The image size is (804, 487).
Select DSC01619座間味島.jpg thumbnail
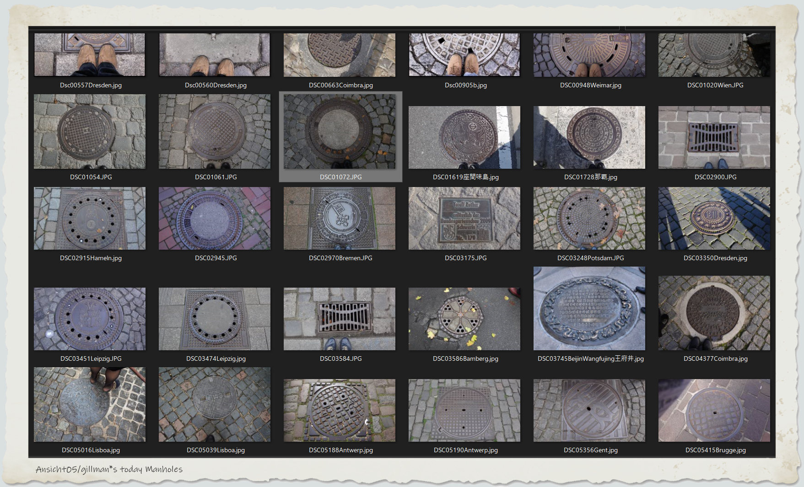pyautogui.click(x=464, y=138)
